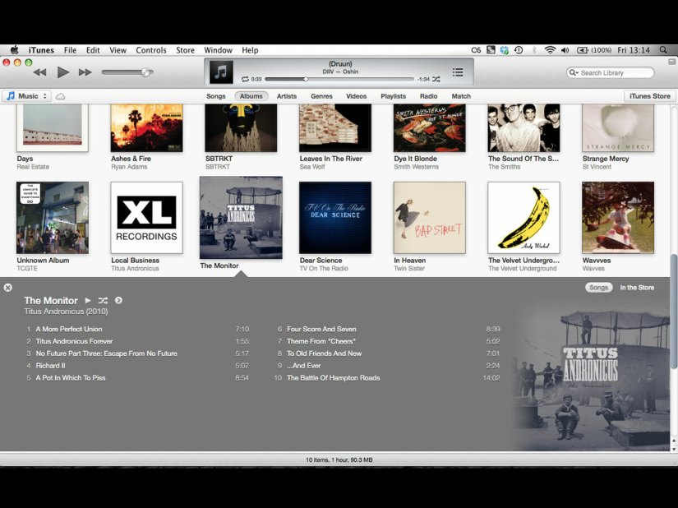The width and height of the screenshot is (678, 508).
Task: Open the Playlists tab
Action: coord(393,96)
